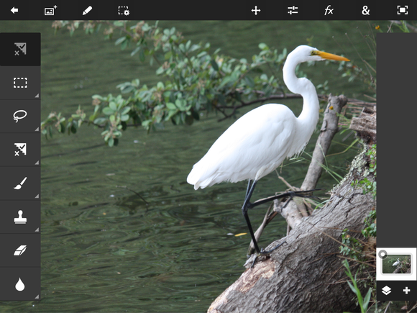Select the Move transform tool

click(256, 11)
